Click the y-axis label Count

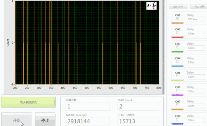pos(8,43)
